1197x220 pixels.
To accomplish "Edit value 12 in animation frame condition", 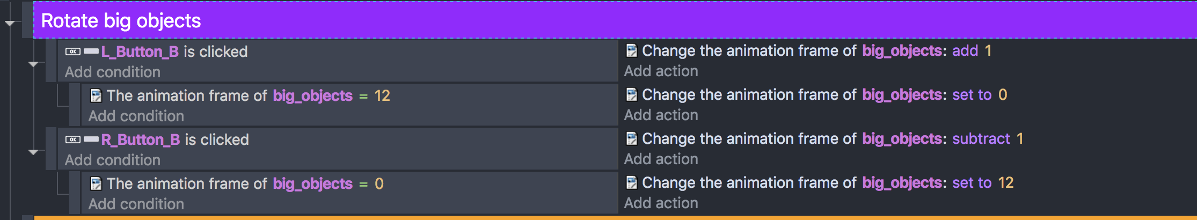I will click(382, 96).
